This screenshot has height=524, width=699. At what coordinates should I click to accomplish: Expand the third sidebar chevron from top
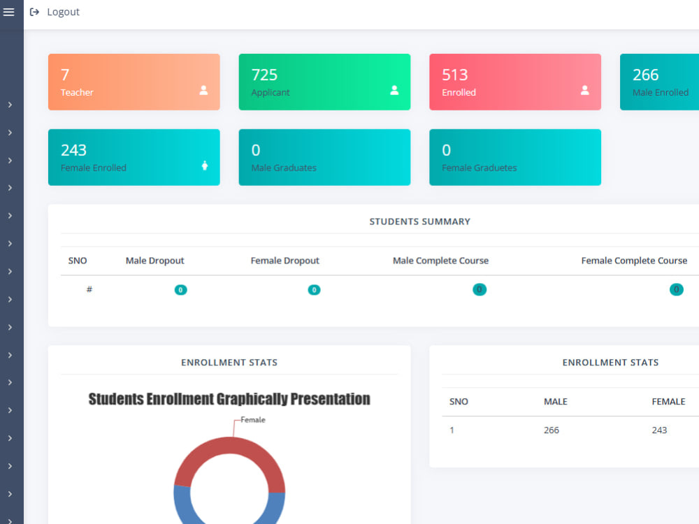pyautogui.click(x=10, y=161)
